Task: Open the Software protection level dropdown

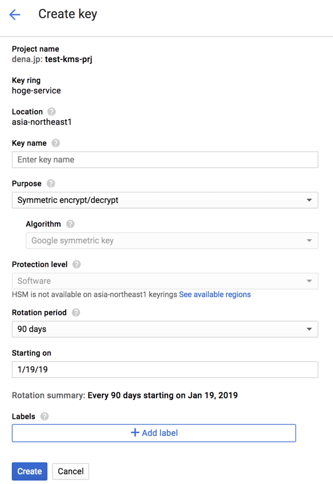Action: (165, 281)
